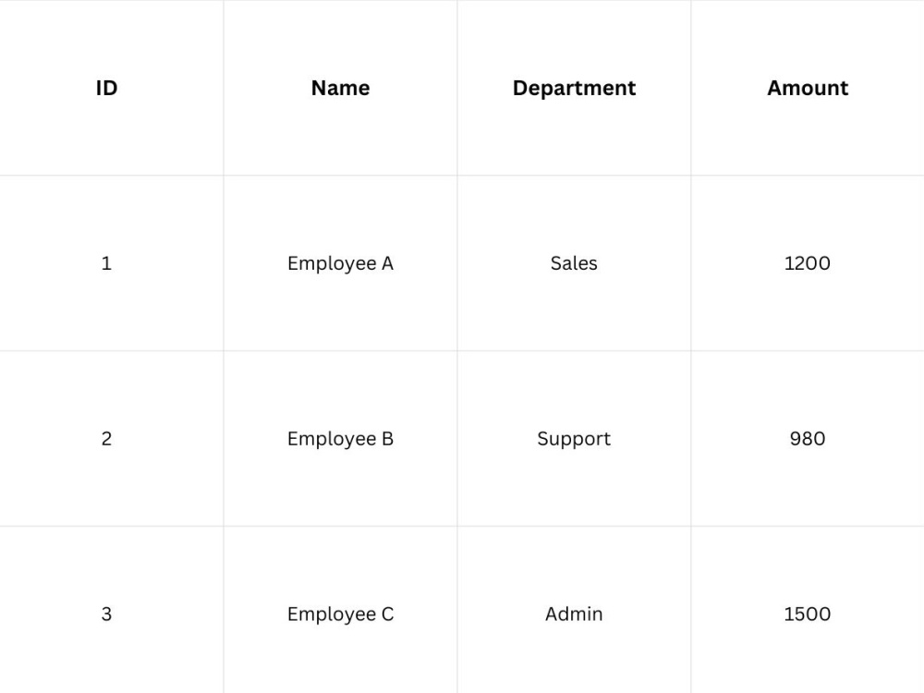924x693 pixels.
Task: Click the cell containing ID 3
Action: click(112, 610)
